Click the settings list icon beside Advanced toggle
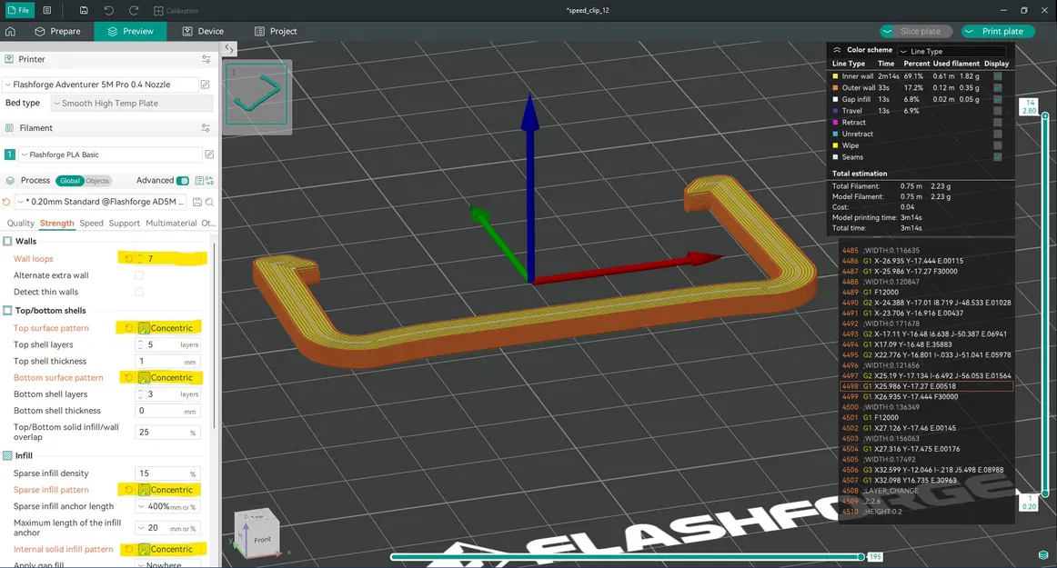The width and height of the screenshot is (1057, 568). (x=199, y=181)
